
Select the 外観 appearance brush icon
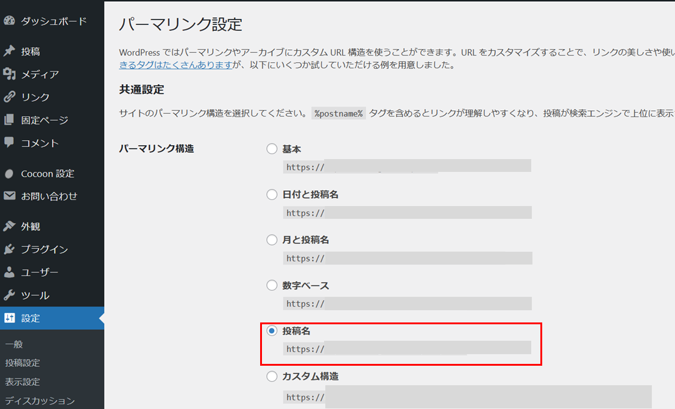pos(10,226)
